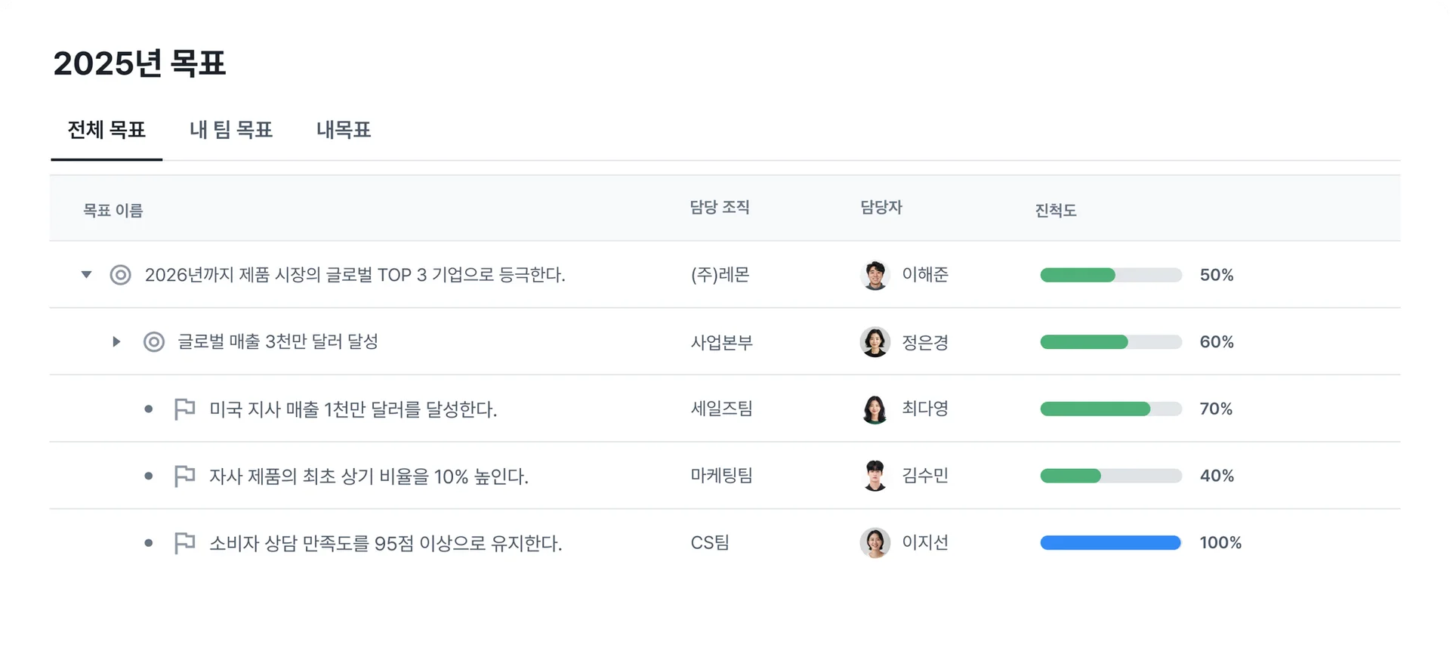Select the 전체 목표 tab
This screenshot has height=660, width=1450.
(106, 130)
